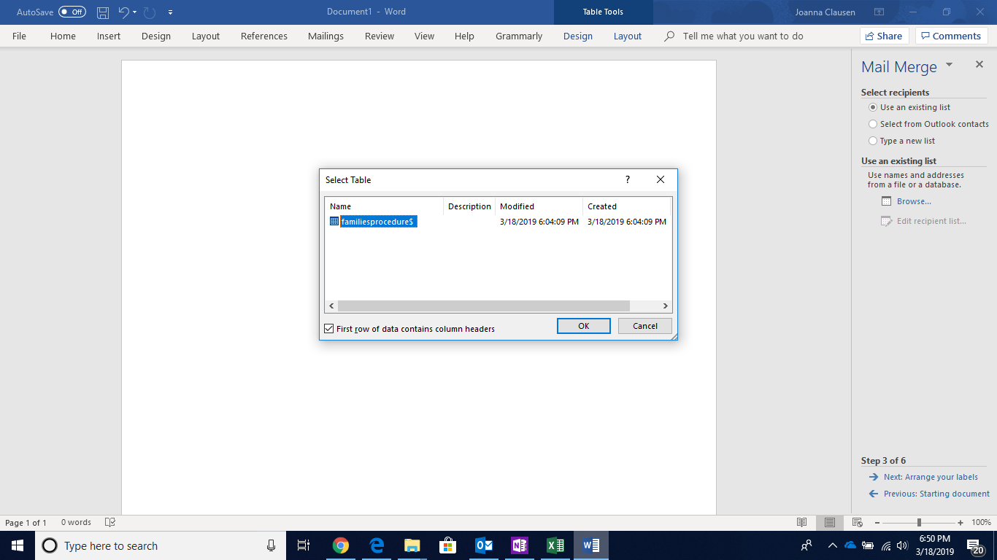
Task: Click Previous: Starting document link
Action: pos(936,494)
